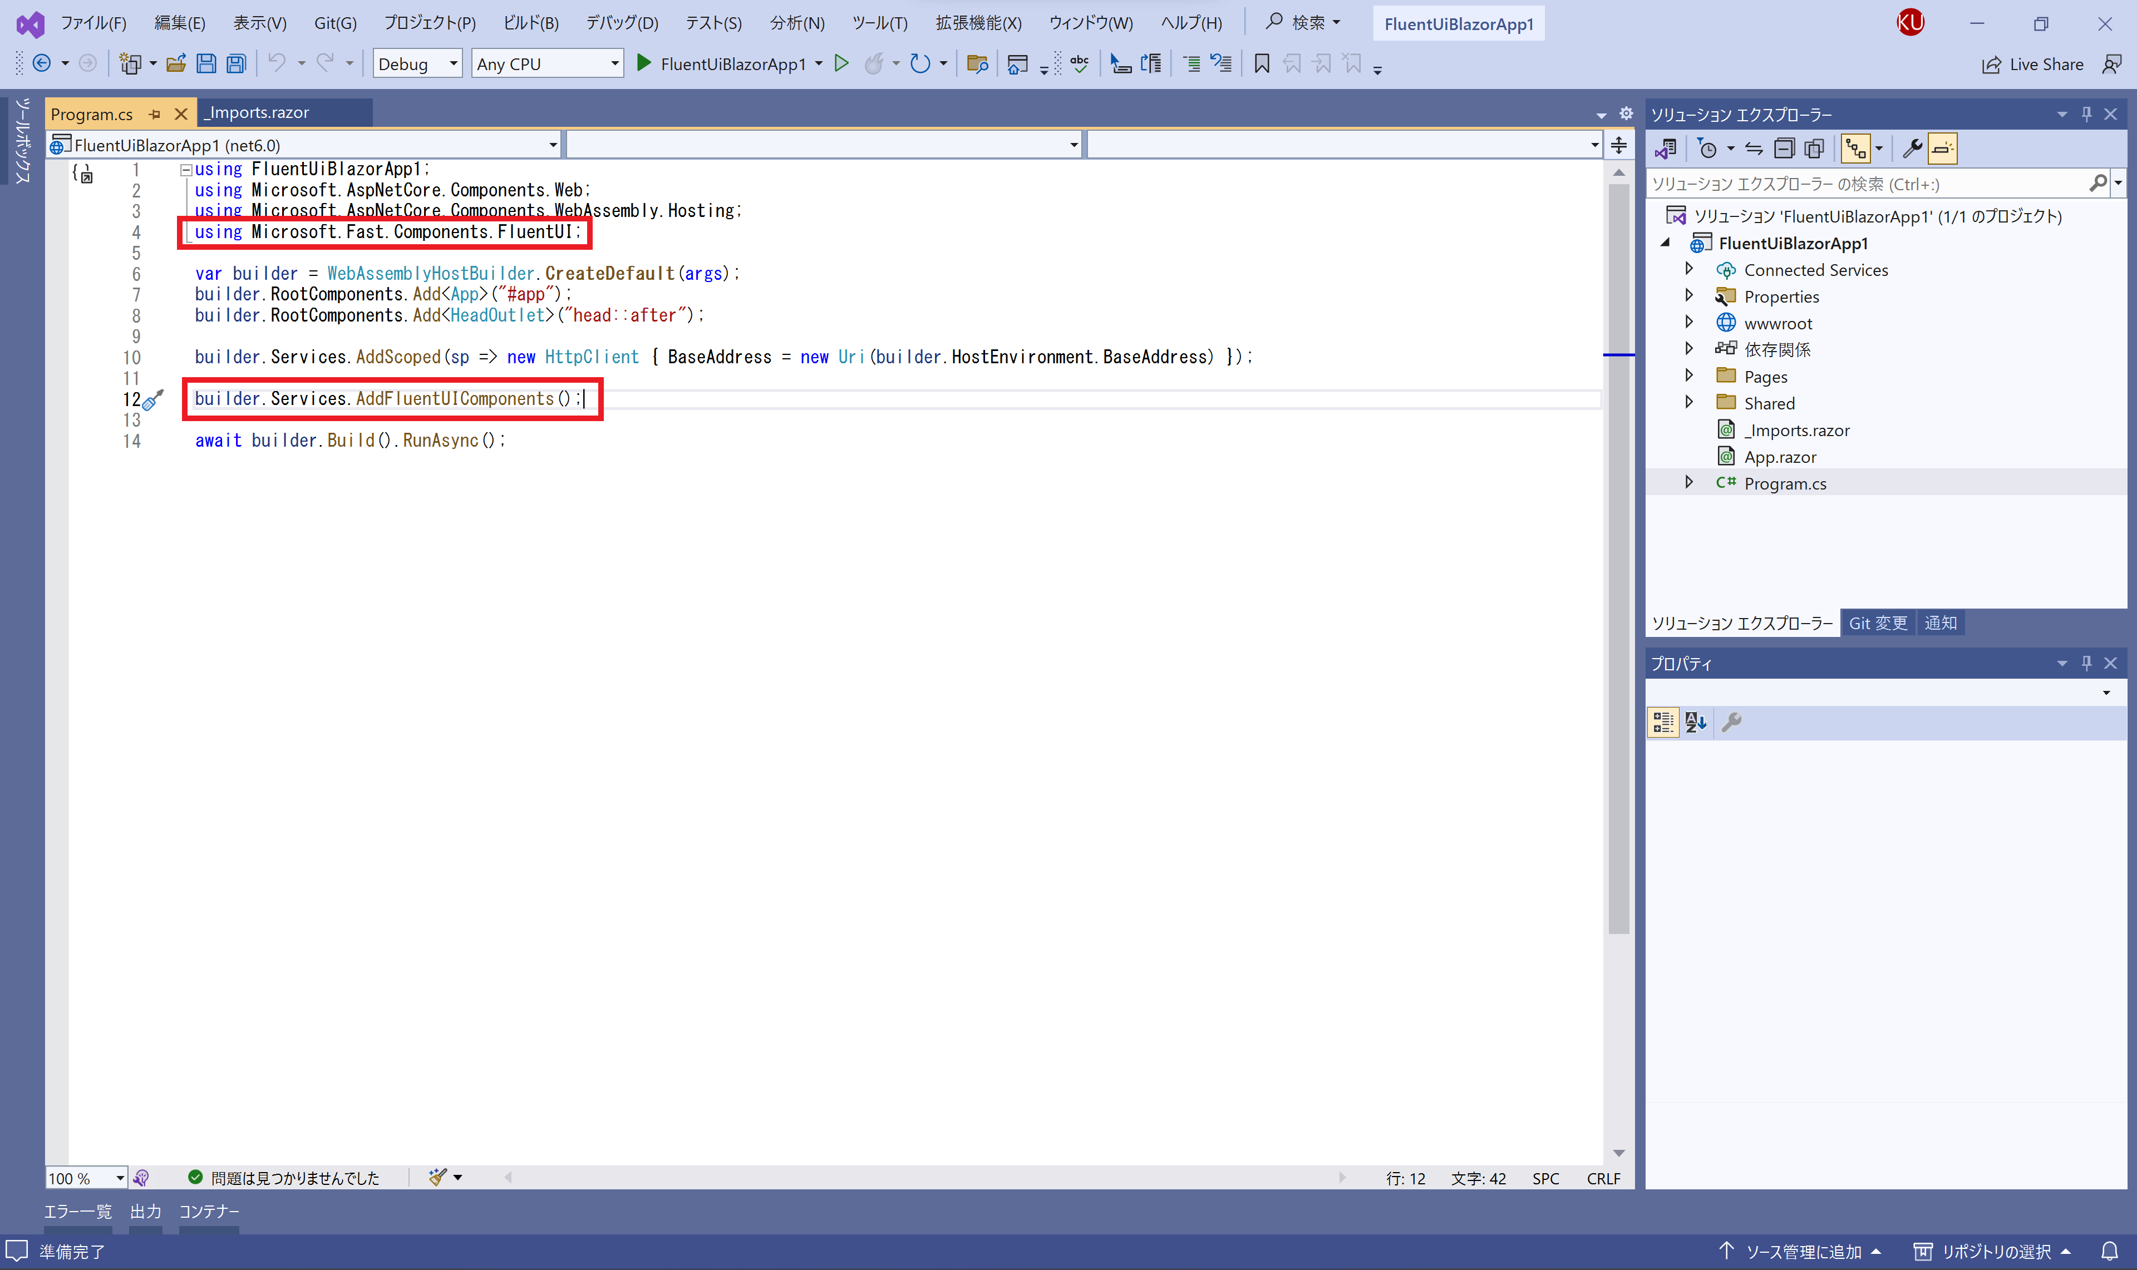Open the code cleanup broom icon
The image size is (2137, 1270).
pyautogui.click(x=437, y=1178)
